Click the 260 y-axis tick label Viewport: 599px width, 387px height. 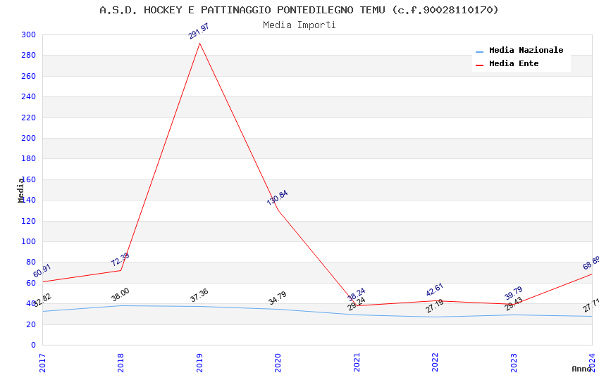tap(29, 76)
